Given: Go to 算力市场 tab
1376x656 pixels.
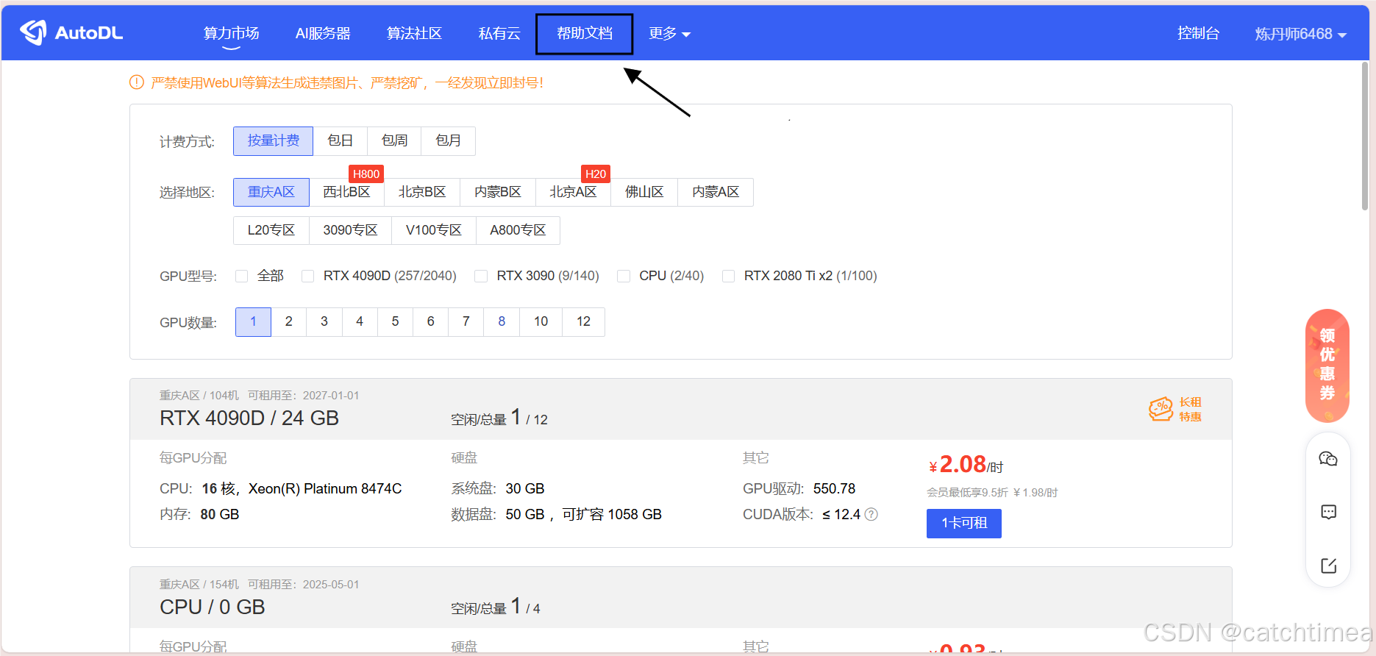Looking at the screenshot, I should tap(231, 34).
